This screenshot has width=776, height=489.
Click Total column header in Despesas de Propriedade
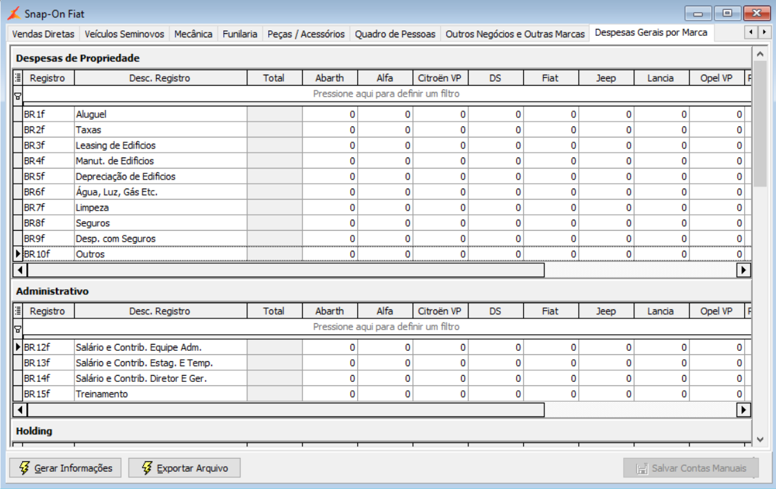tap(274, 77)
